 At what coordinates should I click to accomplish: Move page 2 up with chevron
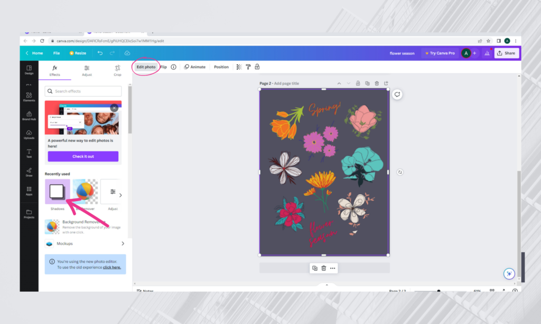point(339,83)
